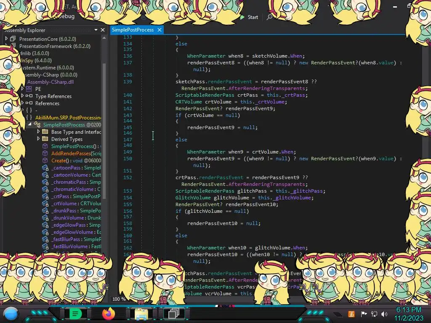
Task: Select the _drunkPass field
Action: click(76, 211)
